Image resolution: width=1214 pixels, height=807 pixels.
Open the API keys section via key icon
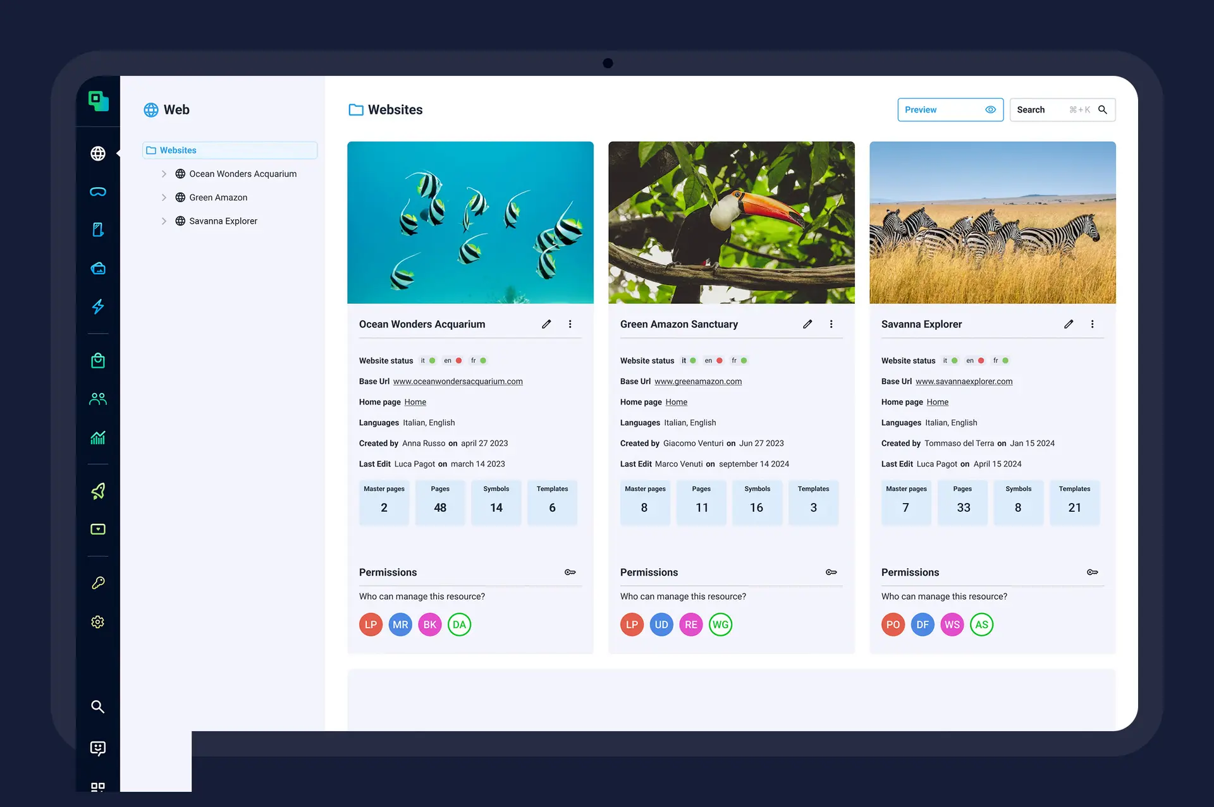98,583
